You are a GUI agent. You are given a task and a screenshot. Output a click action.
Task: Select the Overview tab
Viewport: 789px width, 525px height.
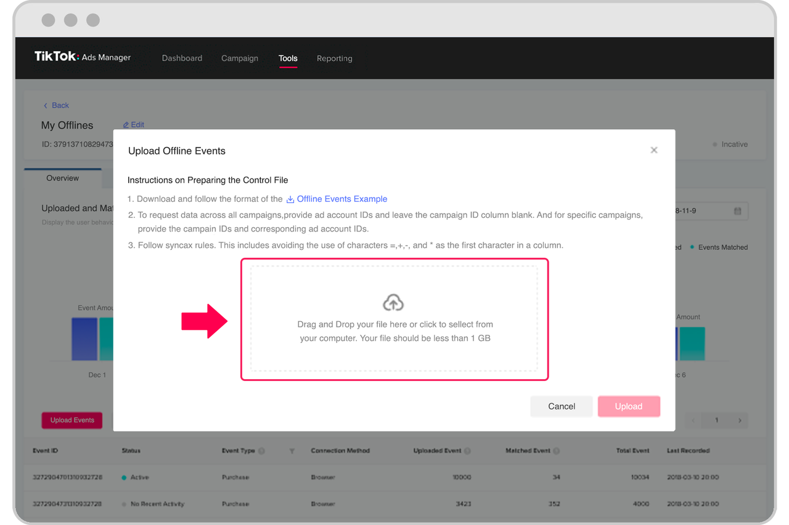point(62,178)
